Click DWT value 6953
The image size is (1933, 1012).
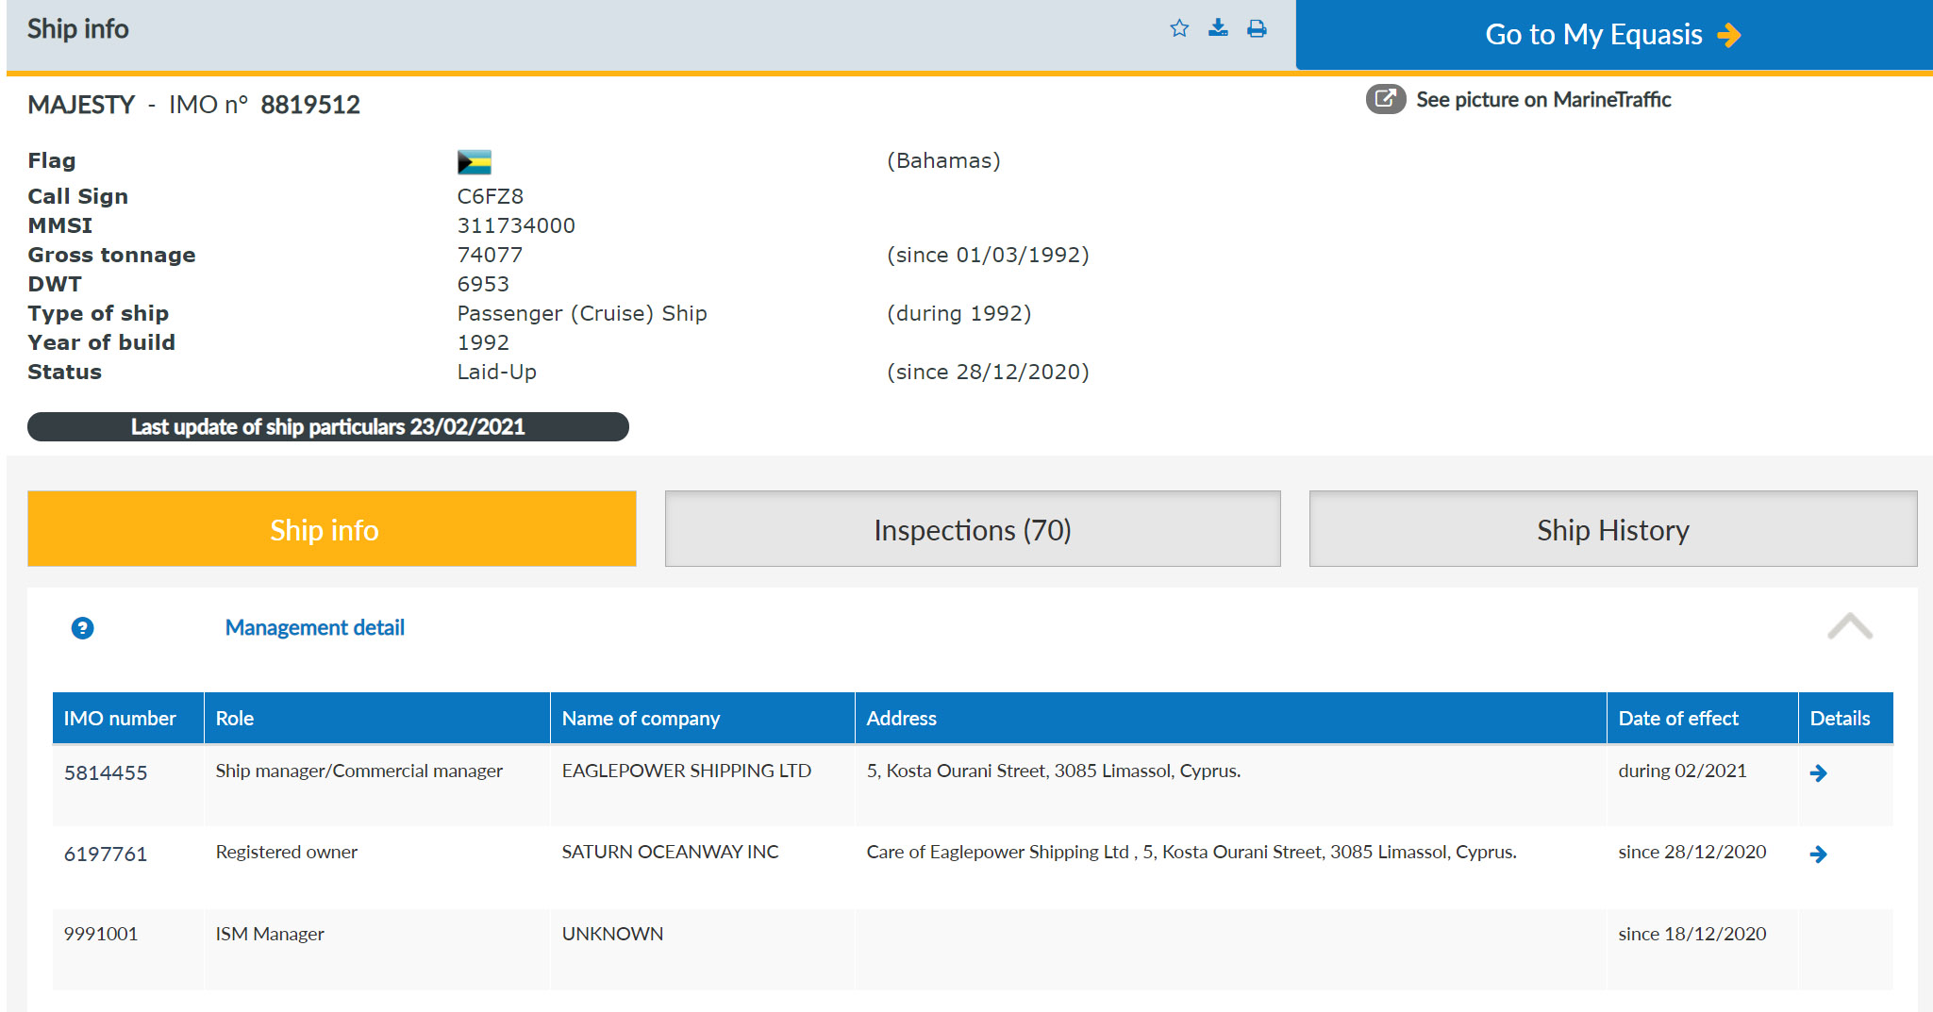click(x=483, y=284)
